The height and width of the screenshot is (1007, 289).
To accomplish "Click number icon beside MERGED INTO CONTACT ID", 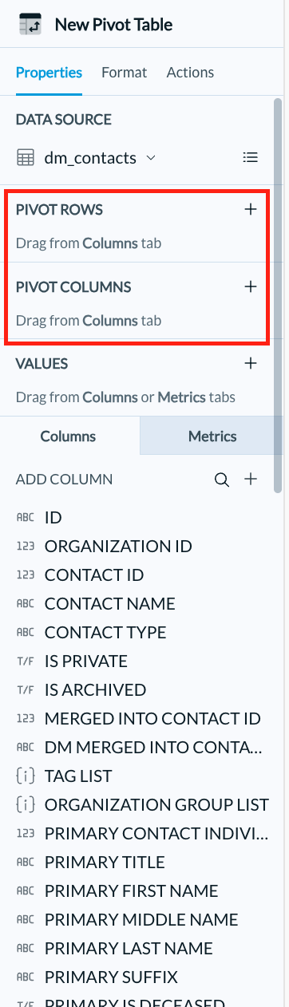I will (x=26, y=719).
